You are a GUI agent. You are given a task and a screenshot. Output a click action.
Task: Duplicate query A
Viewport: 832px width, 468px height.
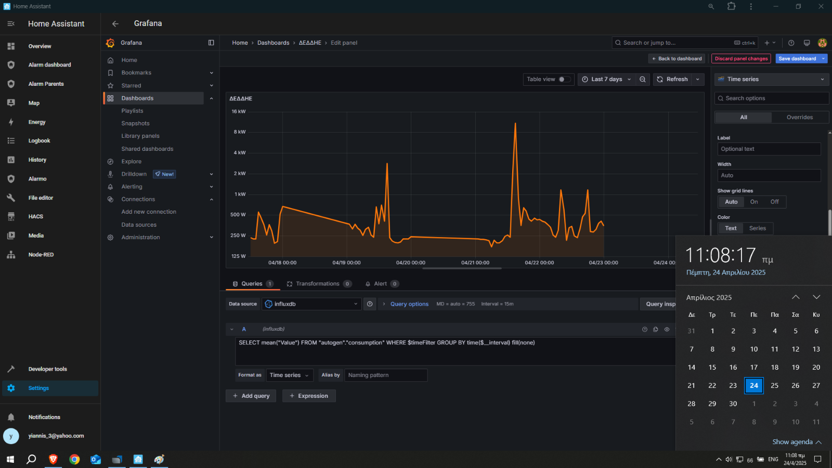(656, 329)
